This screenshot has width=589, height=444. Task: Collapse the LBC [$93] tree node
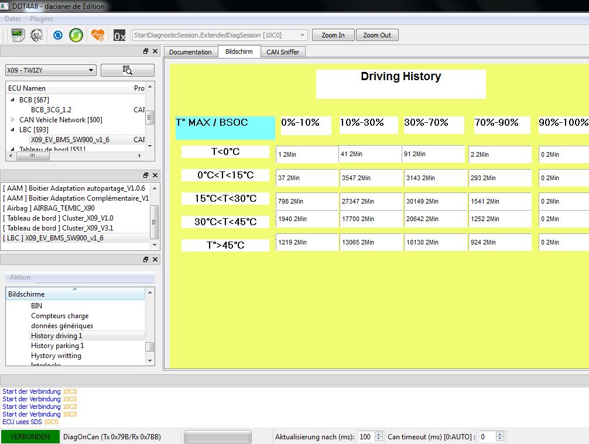[13, 130]
